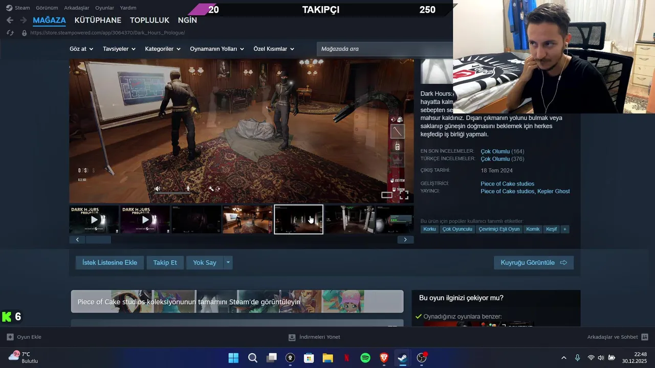Open the dropdown arrow beside Yok Say
The image size is (655, 368).
point(228,262)
